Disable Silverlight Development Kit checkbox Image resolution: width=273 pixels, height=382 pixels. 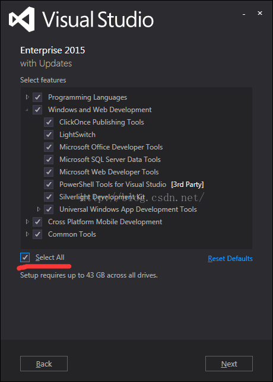pyautogui.click(x=49, y=197)
